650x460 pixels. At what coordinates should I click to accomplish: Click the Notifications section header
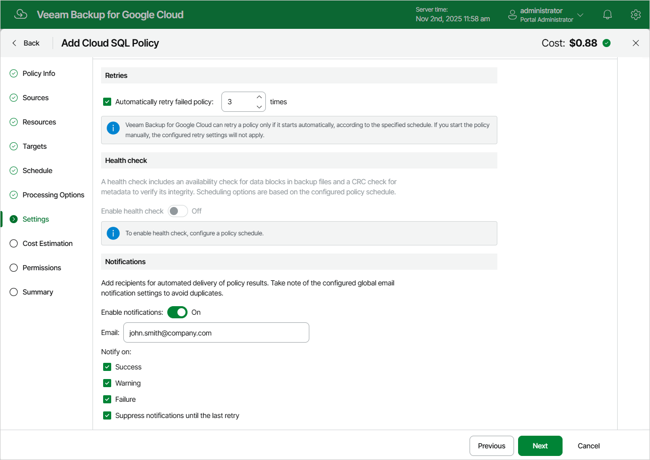[299, 262]
